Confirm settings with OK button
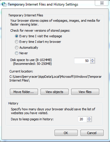Viewport: 110px width, 142px height. pyautogui.click(x=66, y=133)
